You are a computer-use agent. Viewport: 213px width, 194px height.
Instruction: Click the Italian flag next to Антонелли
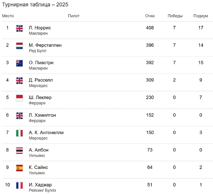[x=19, y=133]
